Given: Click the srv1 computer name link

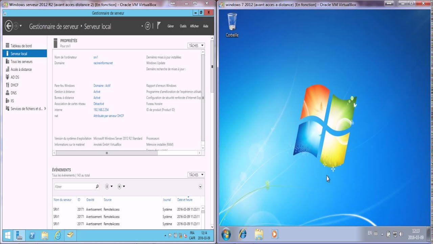Looking at the screenshot, I should [x=96, y=57].
